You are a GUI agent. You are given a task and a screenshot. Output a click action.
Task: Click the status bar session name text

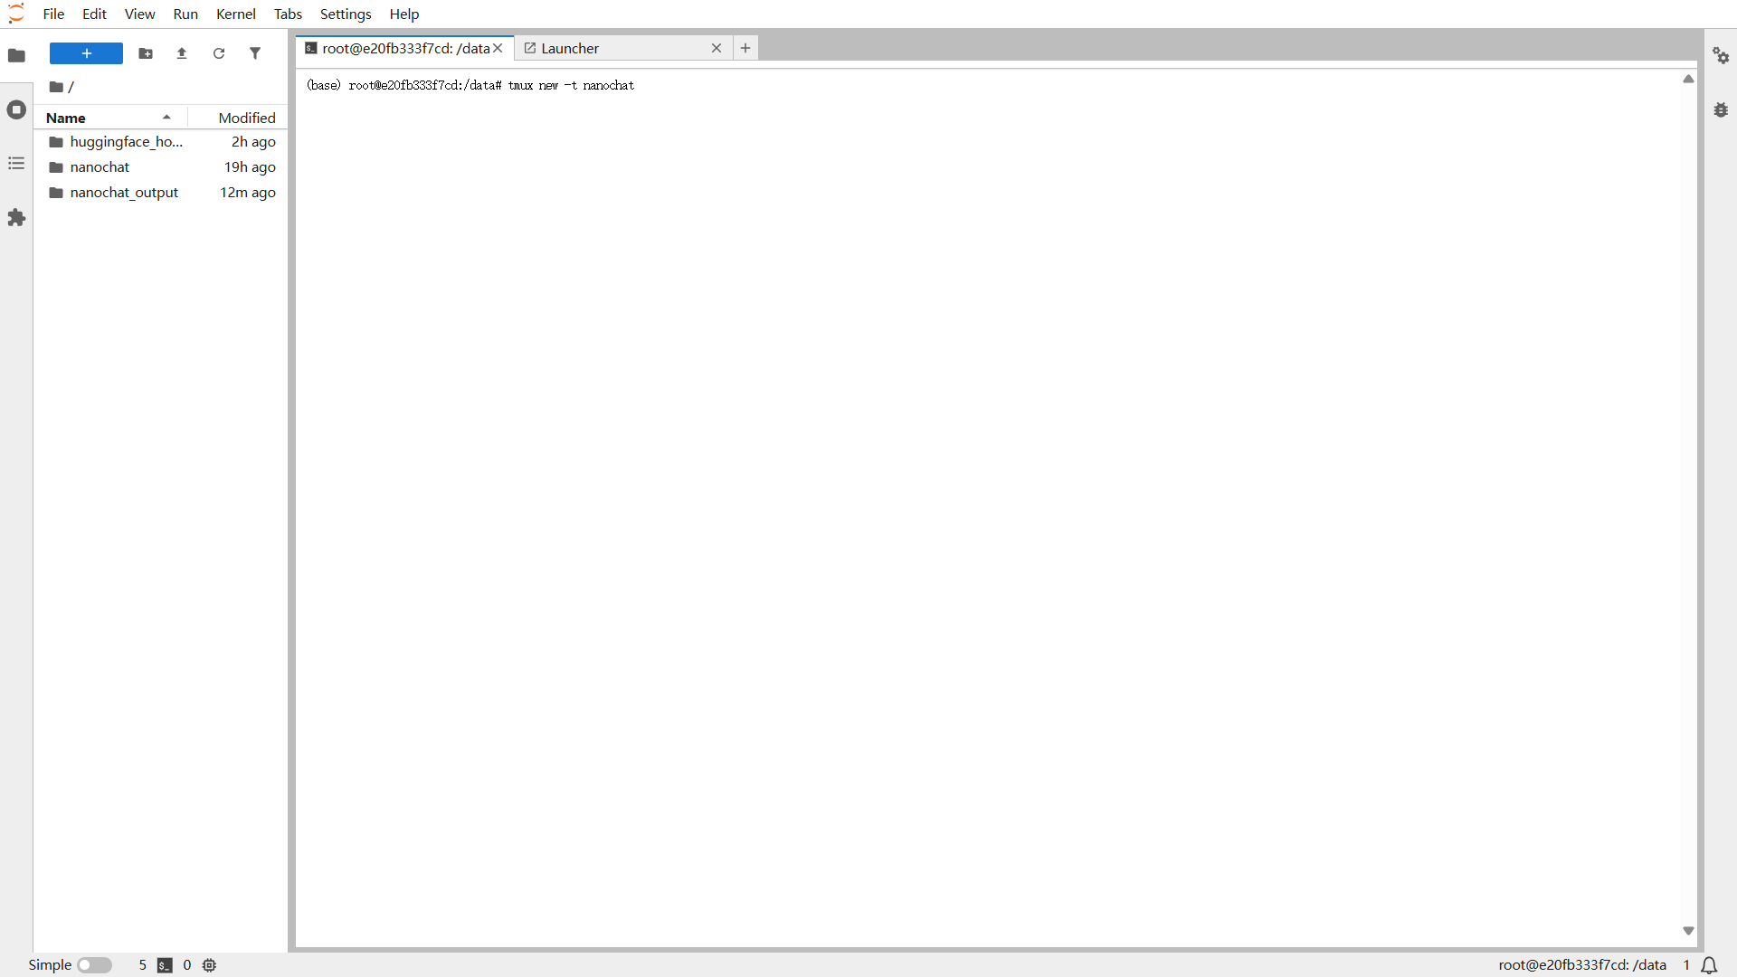click(1582, 965)
